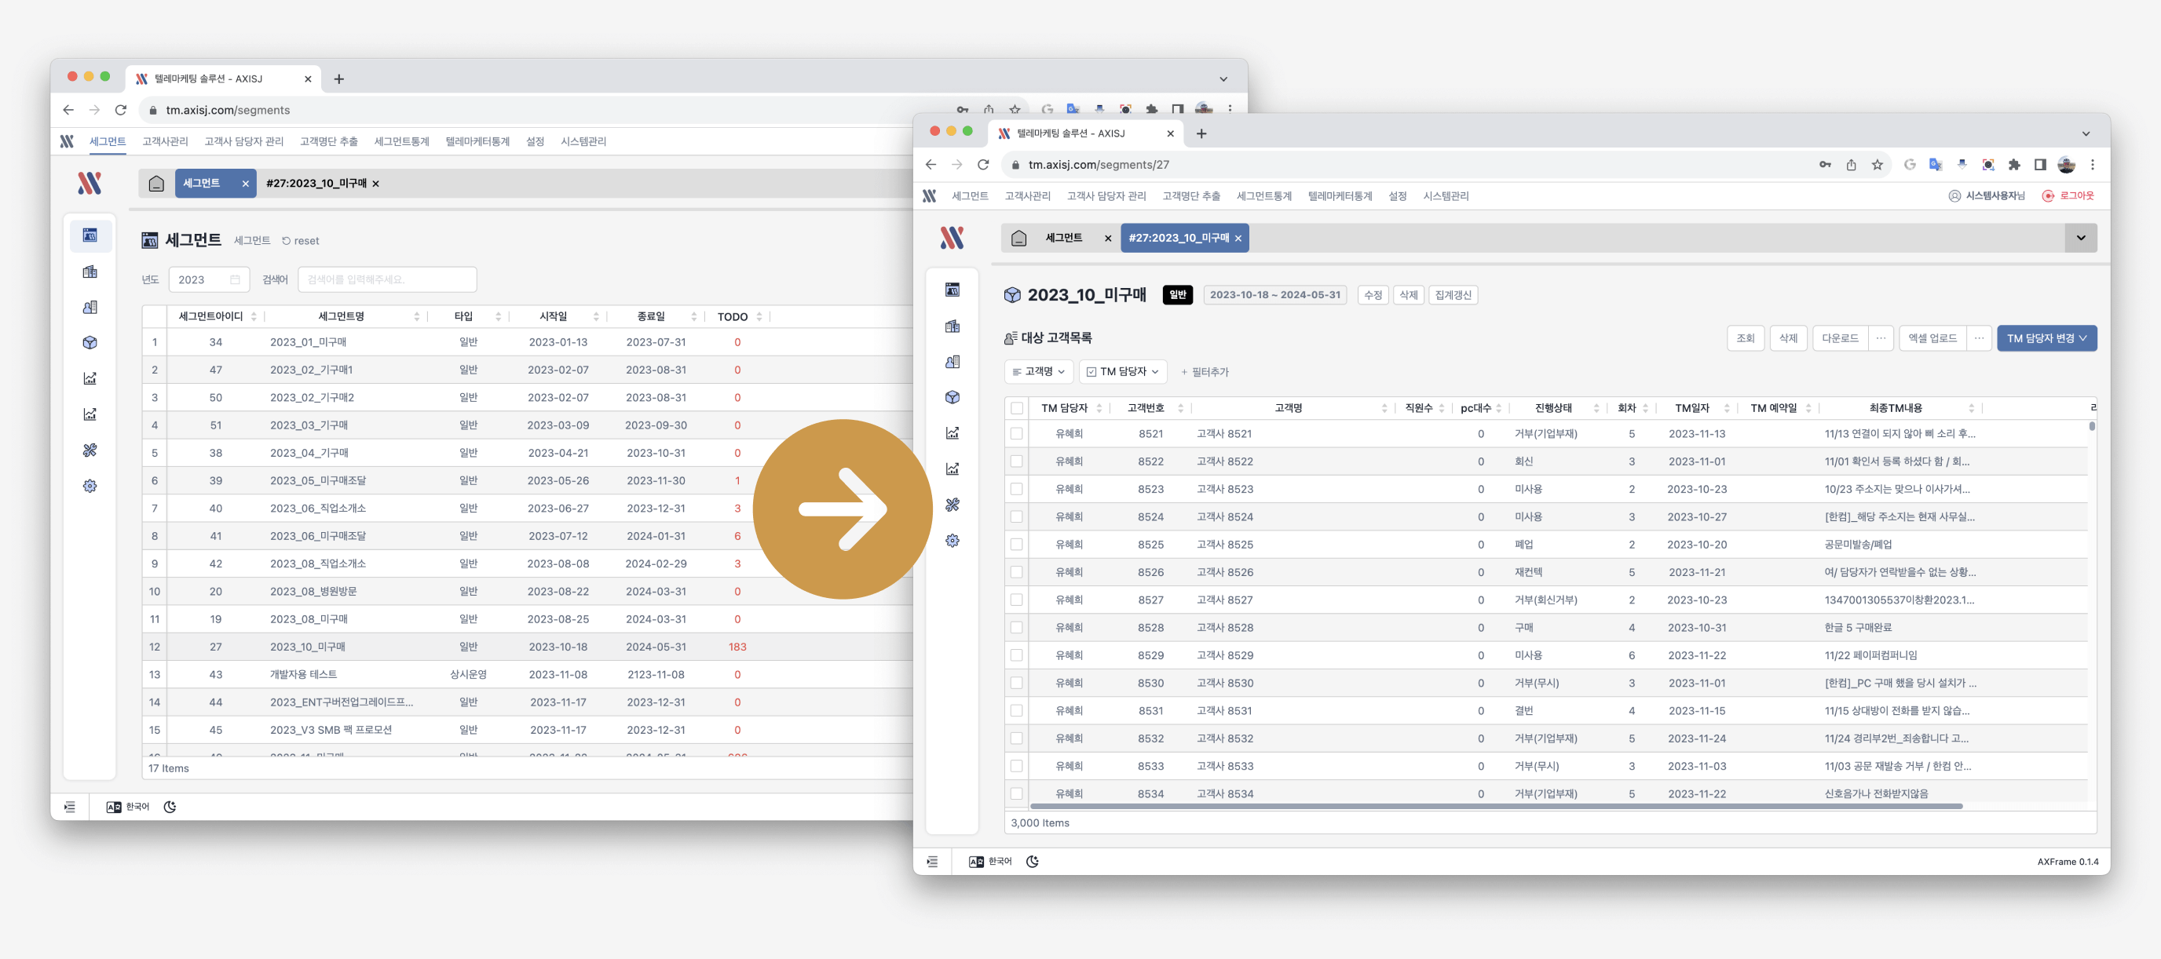Open gear sidebar icon in back window

[x=90, y=487]
